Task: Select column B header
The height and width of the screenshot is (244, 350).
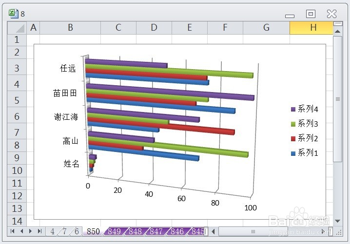Action: click(x=70, y=28)
